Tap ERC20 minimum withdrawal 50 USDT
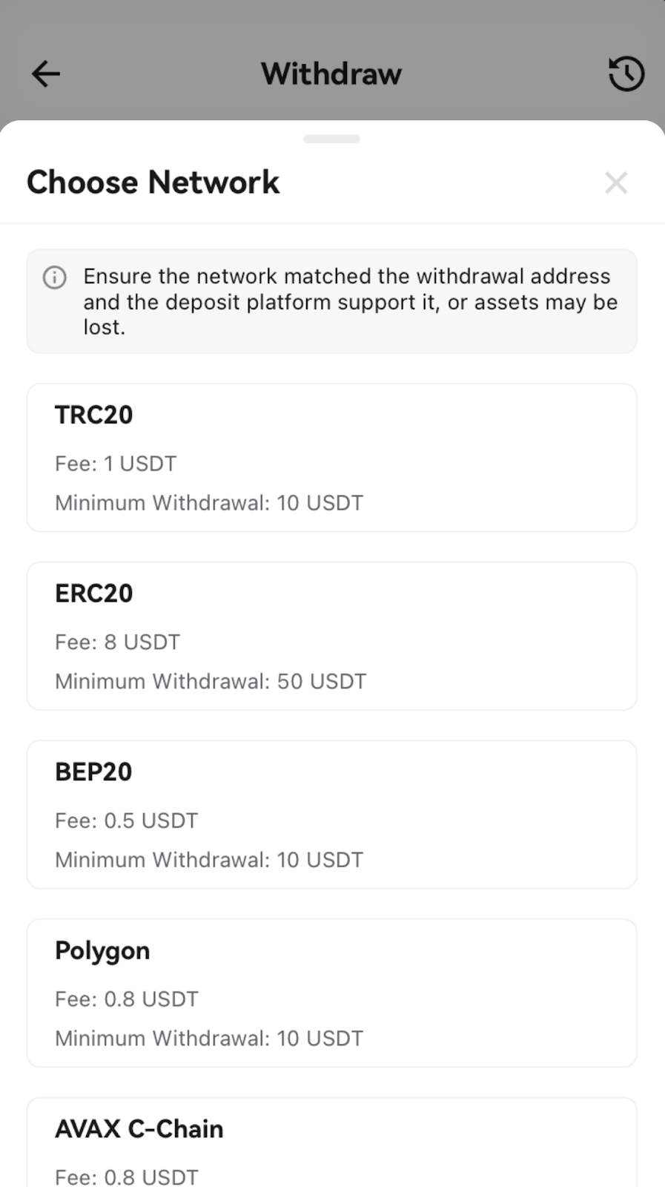The height and width of the screenshot is (1187, 665). [x=211, y=681]
